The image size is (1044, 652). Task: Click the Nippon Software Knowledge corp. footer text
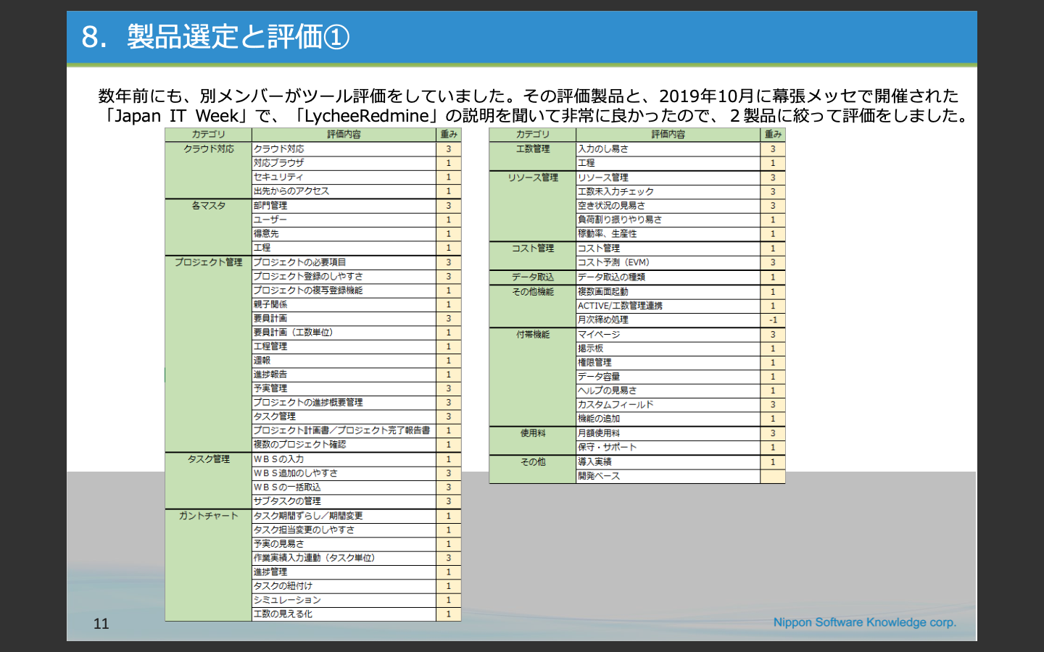(864, 622)
